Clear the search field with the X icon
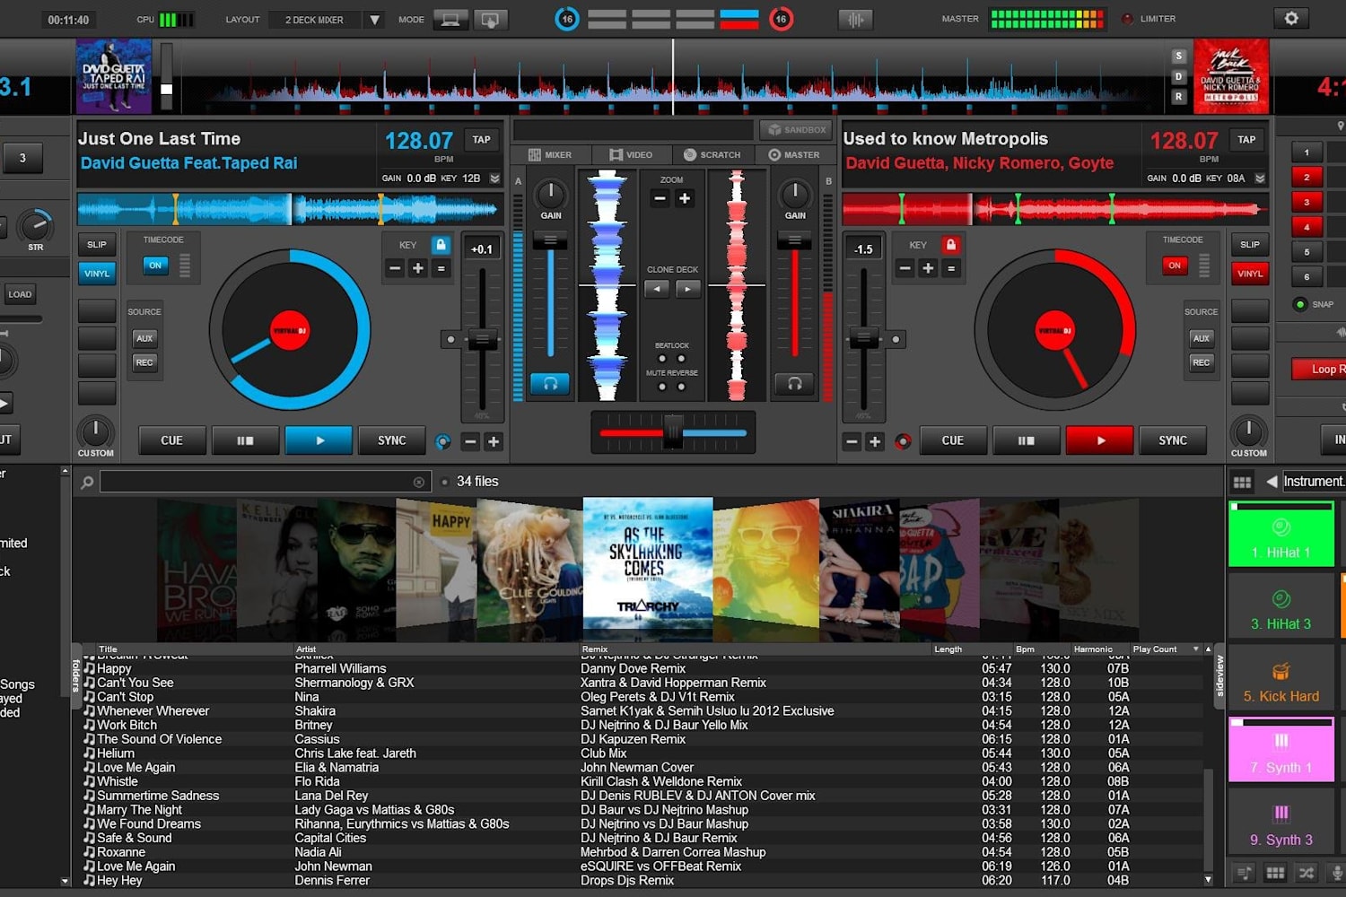 [418, 483]
